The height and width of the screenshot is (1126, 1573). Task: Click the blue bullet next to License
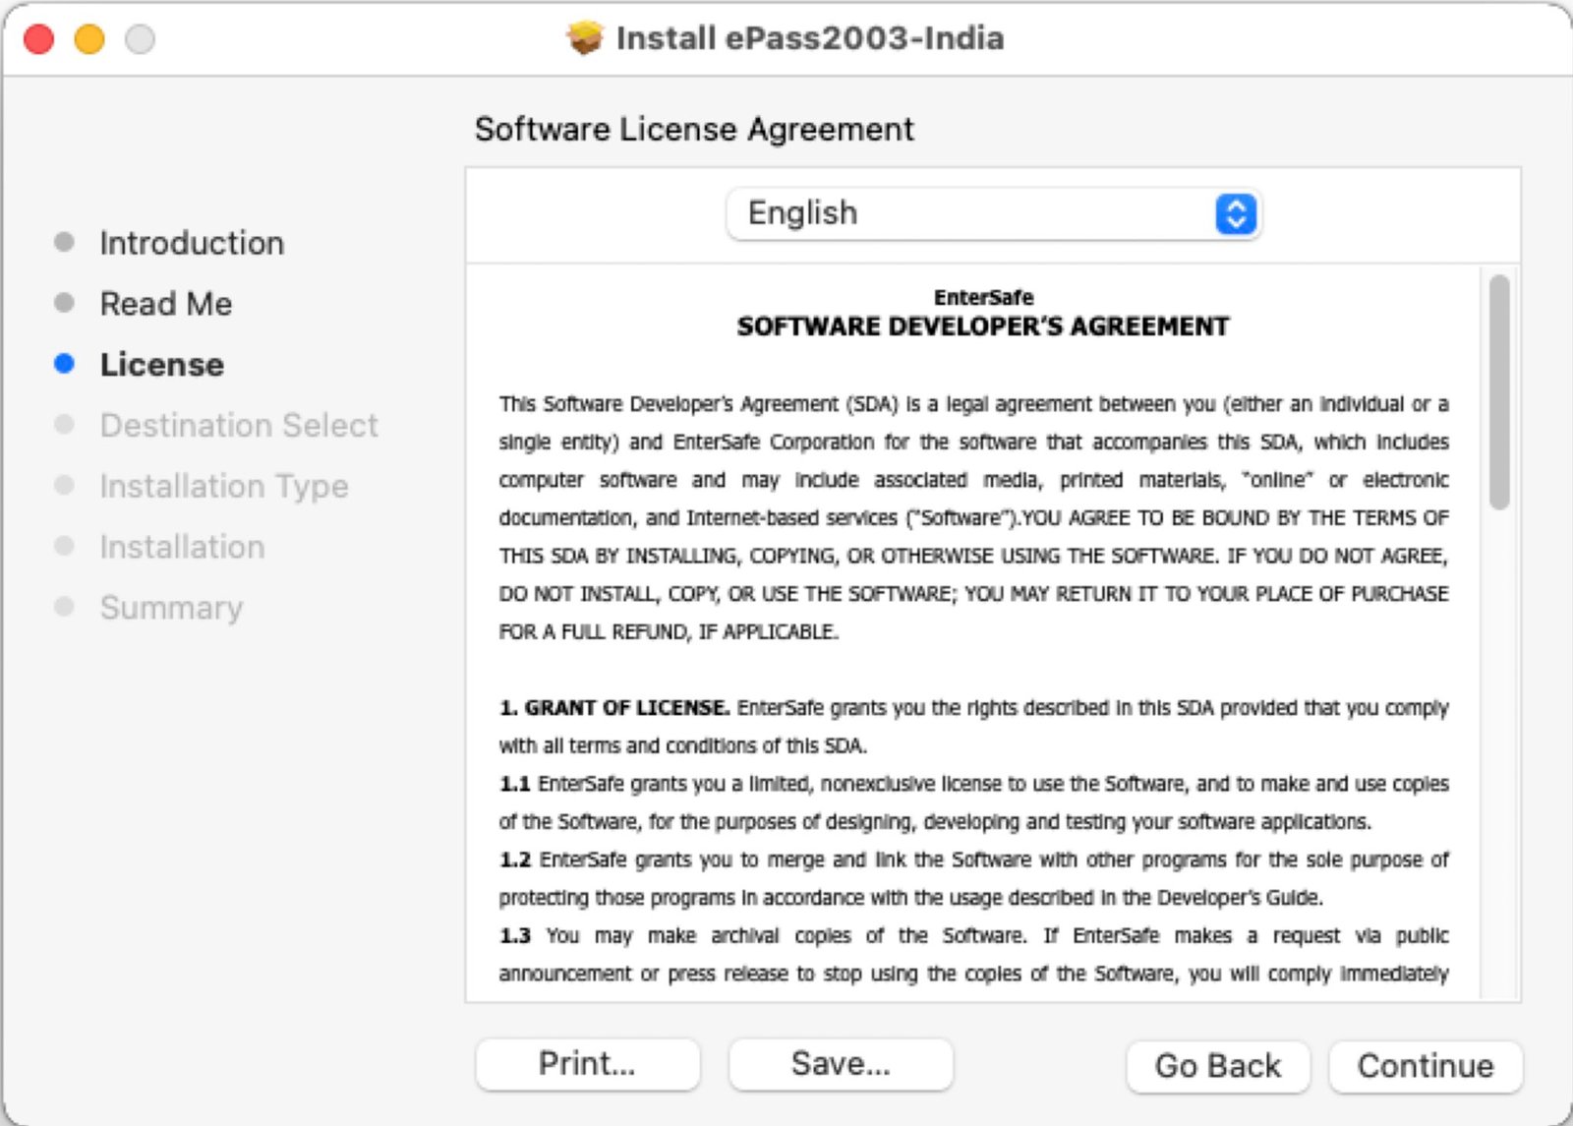(x=64, y=364)
